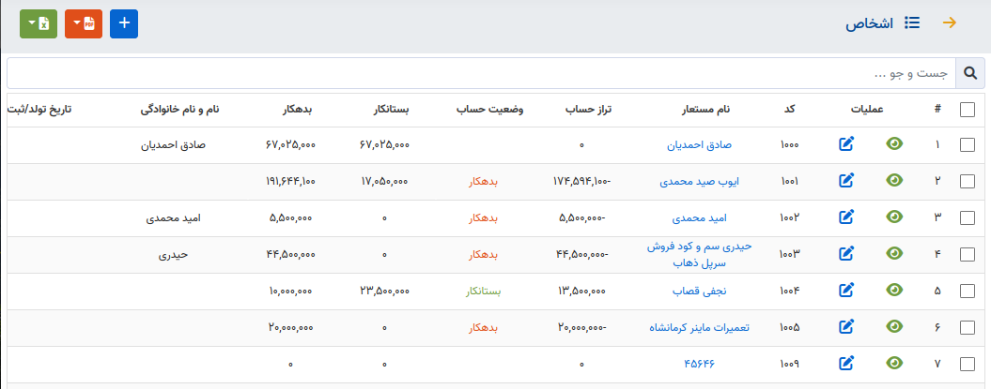View the نجفی قصاب row with eye icon
This screenshot has height=389, width=991.
click(x=894, y=291)
